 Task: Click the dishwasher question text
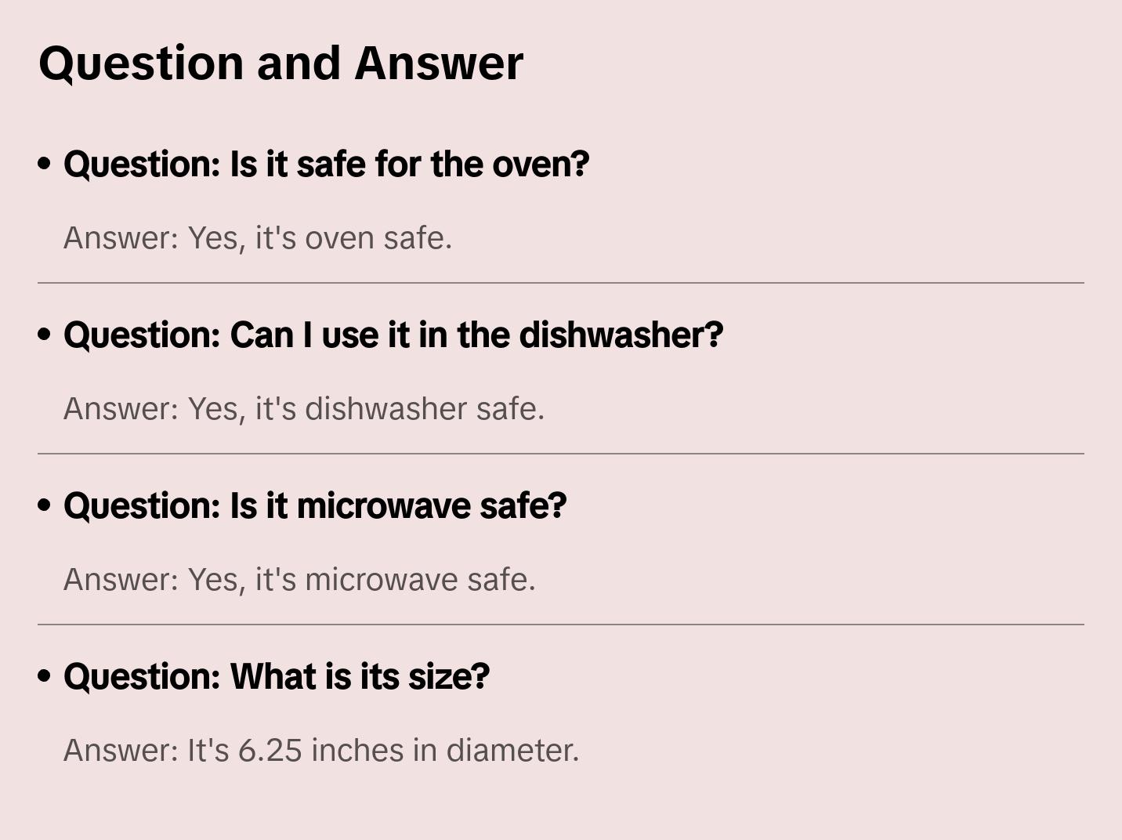pos(393,335)
